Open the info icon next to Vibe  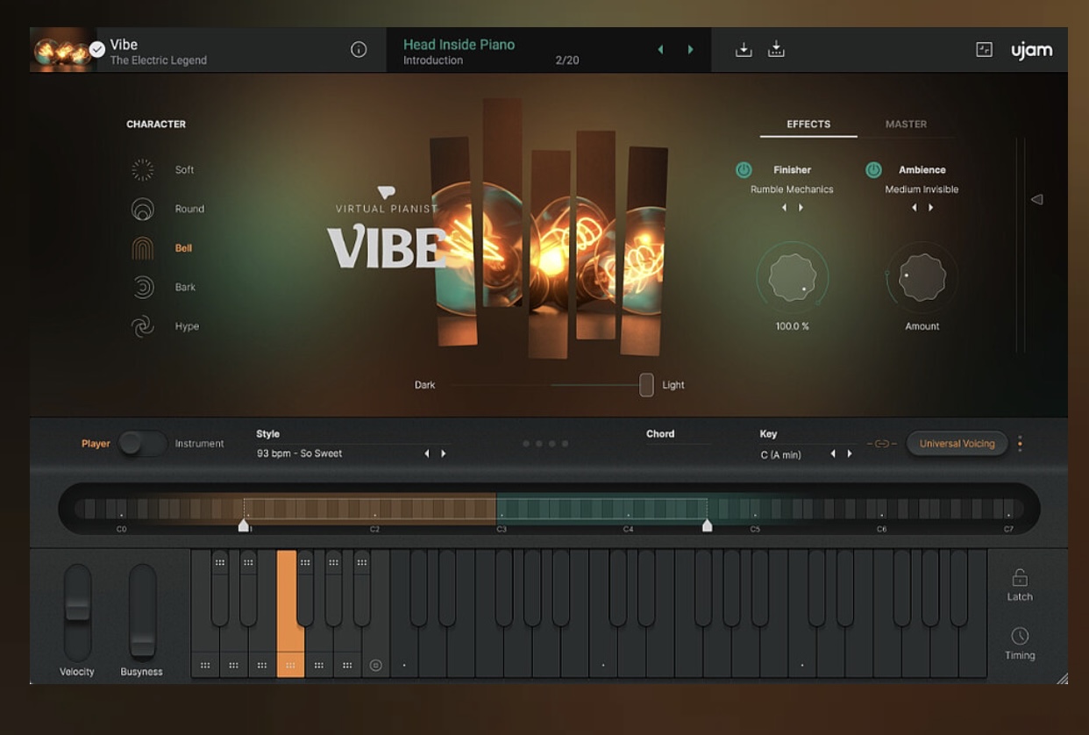(x=359, y=50)
